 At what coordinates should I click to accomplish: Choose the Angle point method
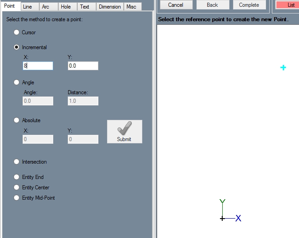pyautogui.click(x=17, y=82)
